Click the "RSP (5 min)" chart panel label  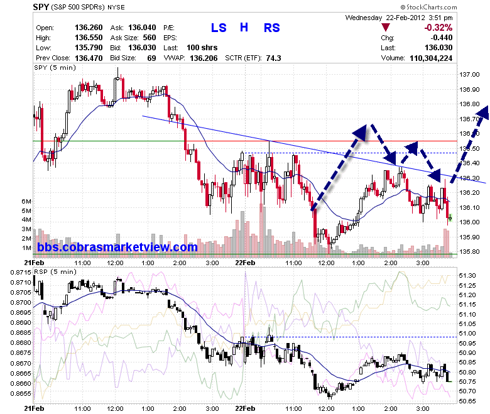point(55,272)
